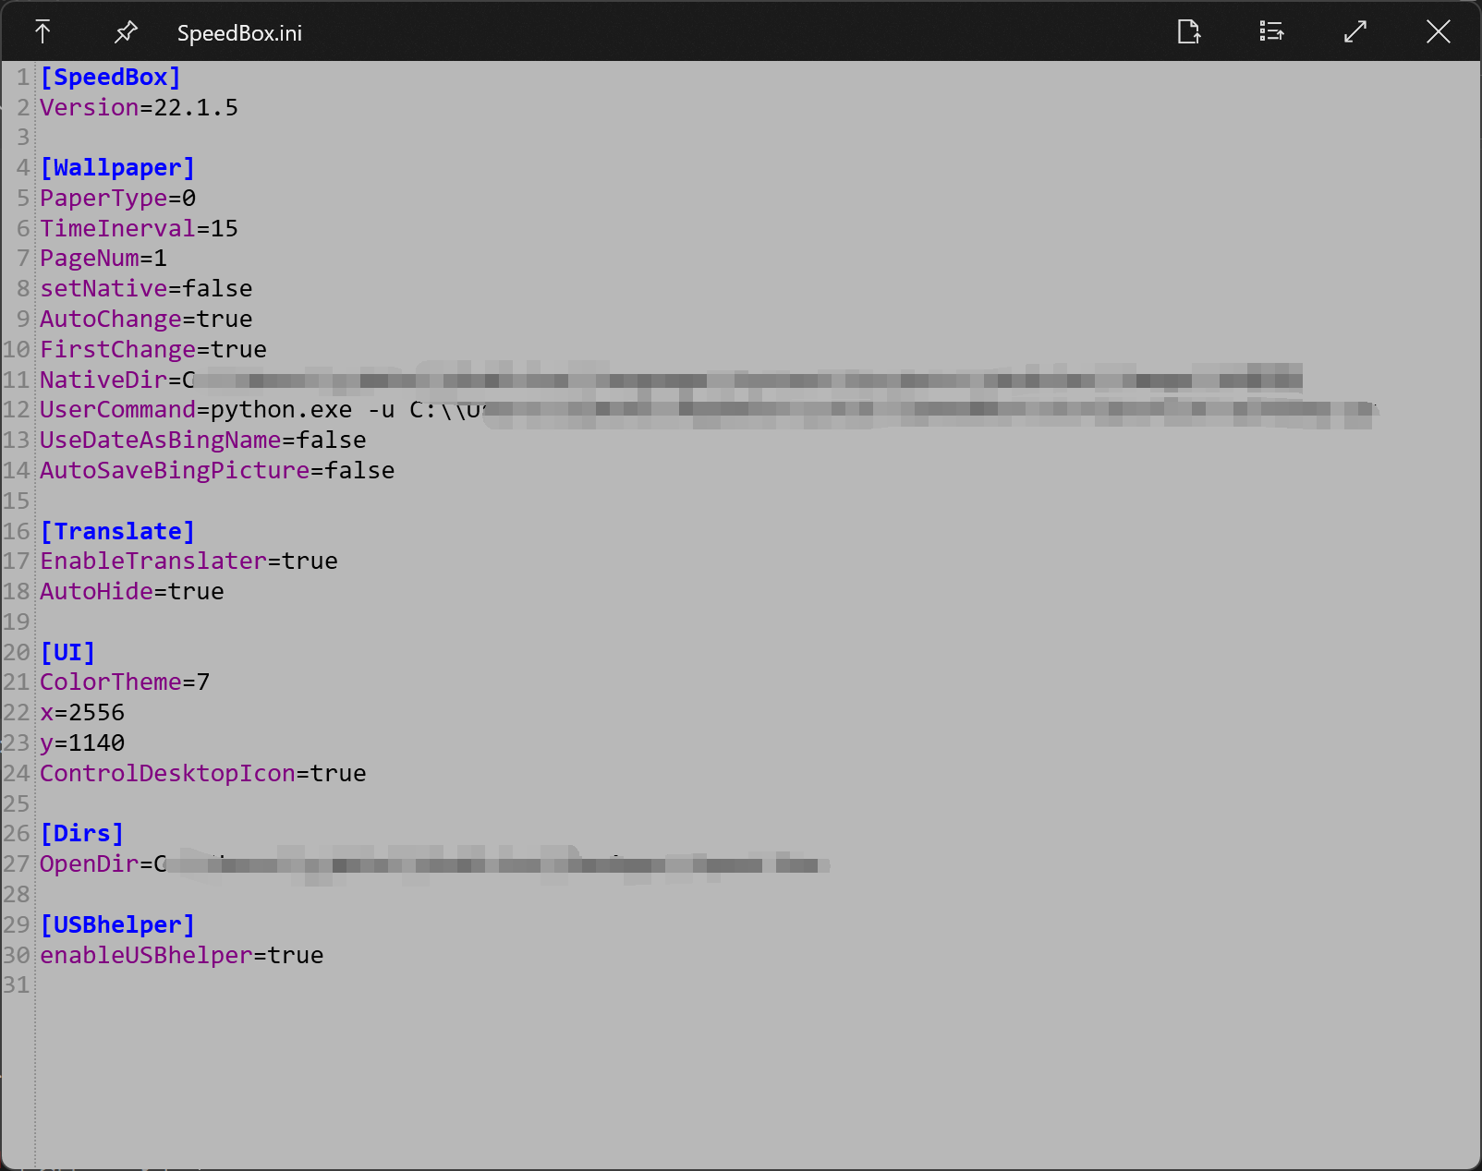
Task: Select the [Wallpaper] section header
Action: (117, 168)
